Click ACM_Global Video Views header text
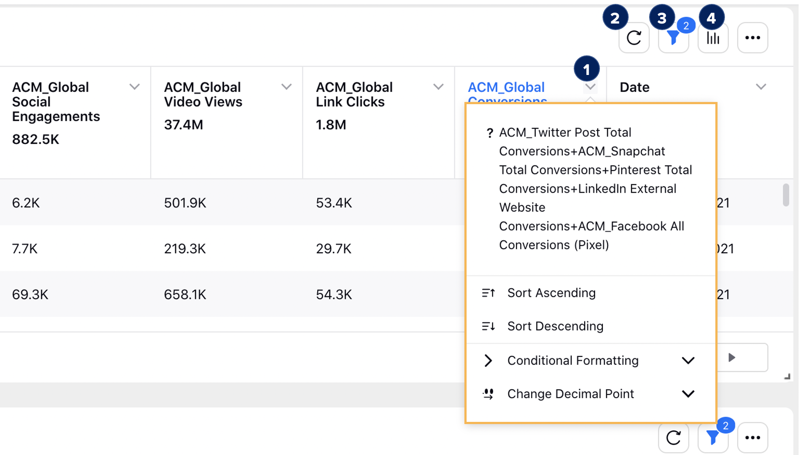Viewport: 799px width, 455px height. coord(203,94)
